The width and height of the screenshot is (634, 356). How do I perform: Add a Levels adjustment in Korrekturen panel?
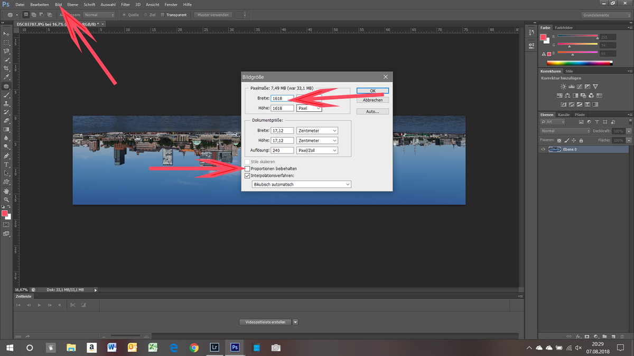point(571,86)
